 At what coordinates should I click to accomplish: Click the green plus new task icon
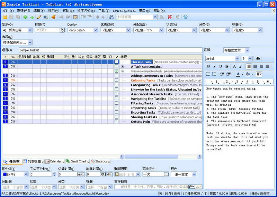tap(25, 17)
